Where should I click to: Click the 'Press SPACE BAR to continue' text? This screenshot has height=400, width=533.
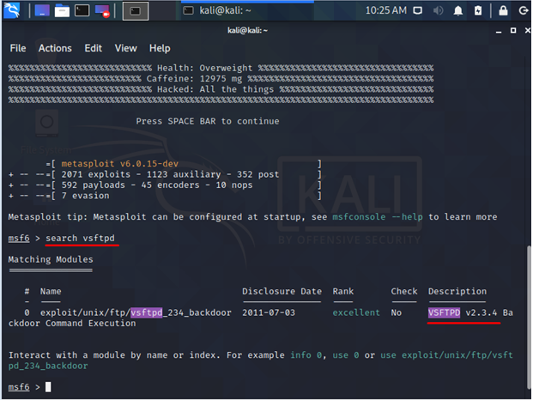click(x=208, y=121)
